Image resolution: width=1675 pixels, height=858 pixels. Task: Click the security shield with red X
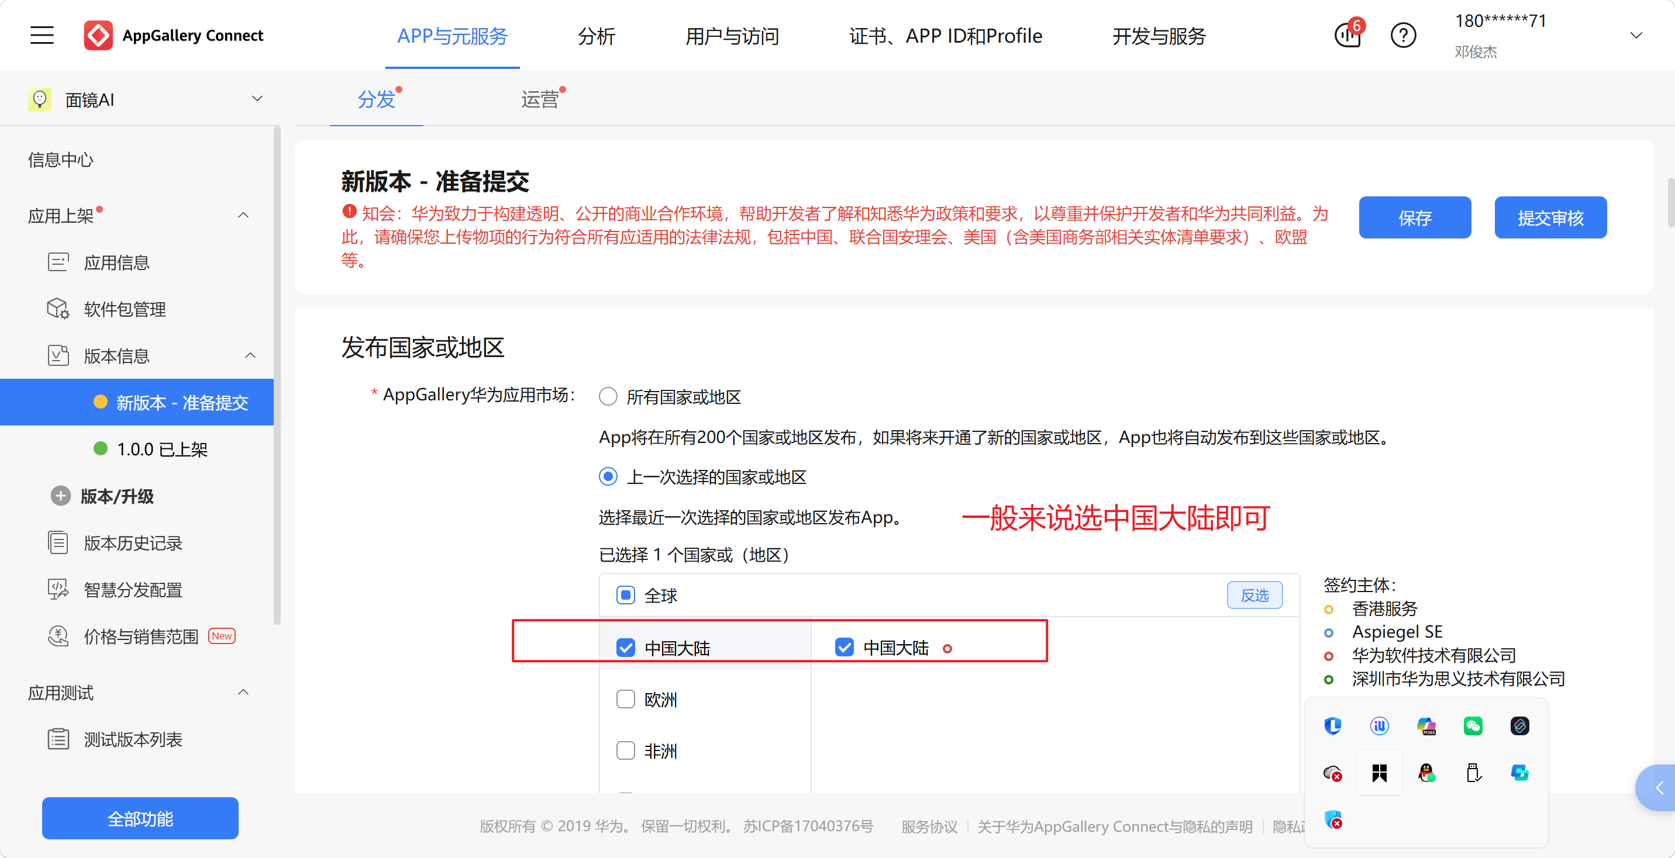1333,819
